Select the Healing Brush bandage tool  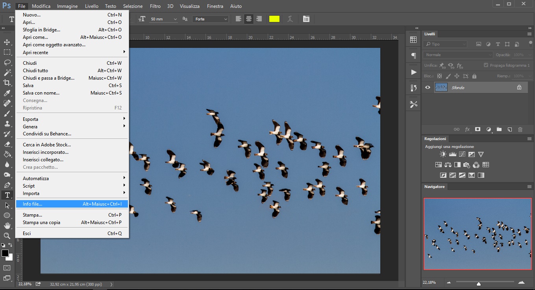7,103
